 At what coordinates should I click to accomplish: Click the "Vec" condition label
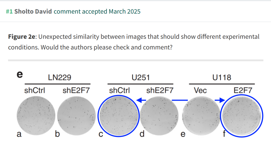pos(200,90)
